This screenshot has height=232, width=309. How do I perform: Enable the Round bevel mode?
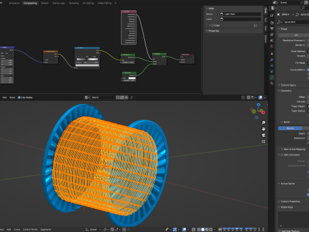290,128
